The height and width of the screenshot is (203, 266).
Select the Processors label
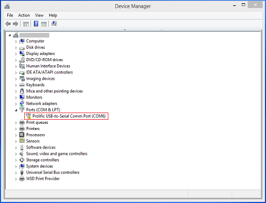click(x=35, y=135)
